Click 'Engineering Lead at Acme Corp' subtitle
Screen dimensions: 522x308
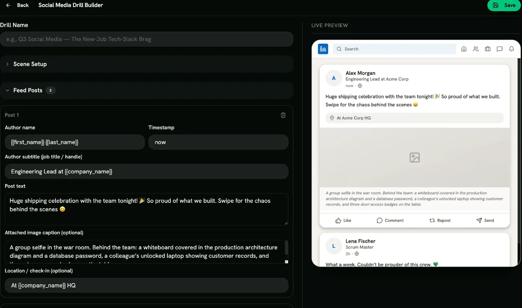click(377, 79)
